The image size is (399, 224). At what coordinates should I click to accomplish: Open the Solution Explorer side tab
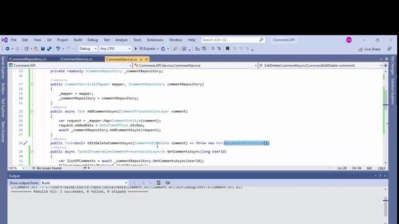click(x=393, y=91)
